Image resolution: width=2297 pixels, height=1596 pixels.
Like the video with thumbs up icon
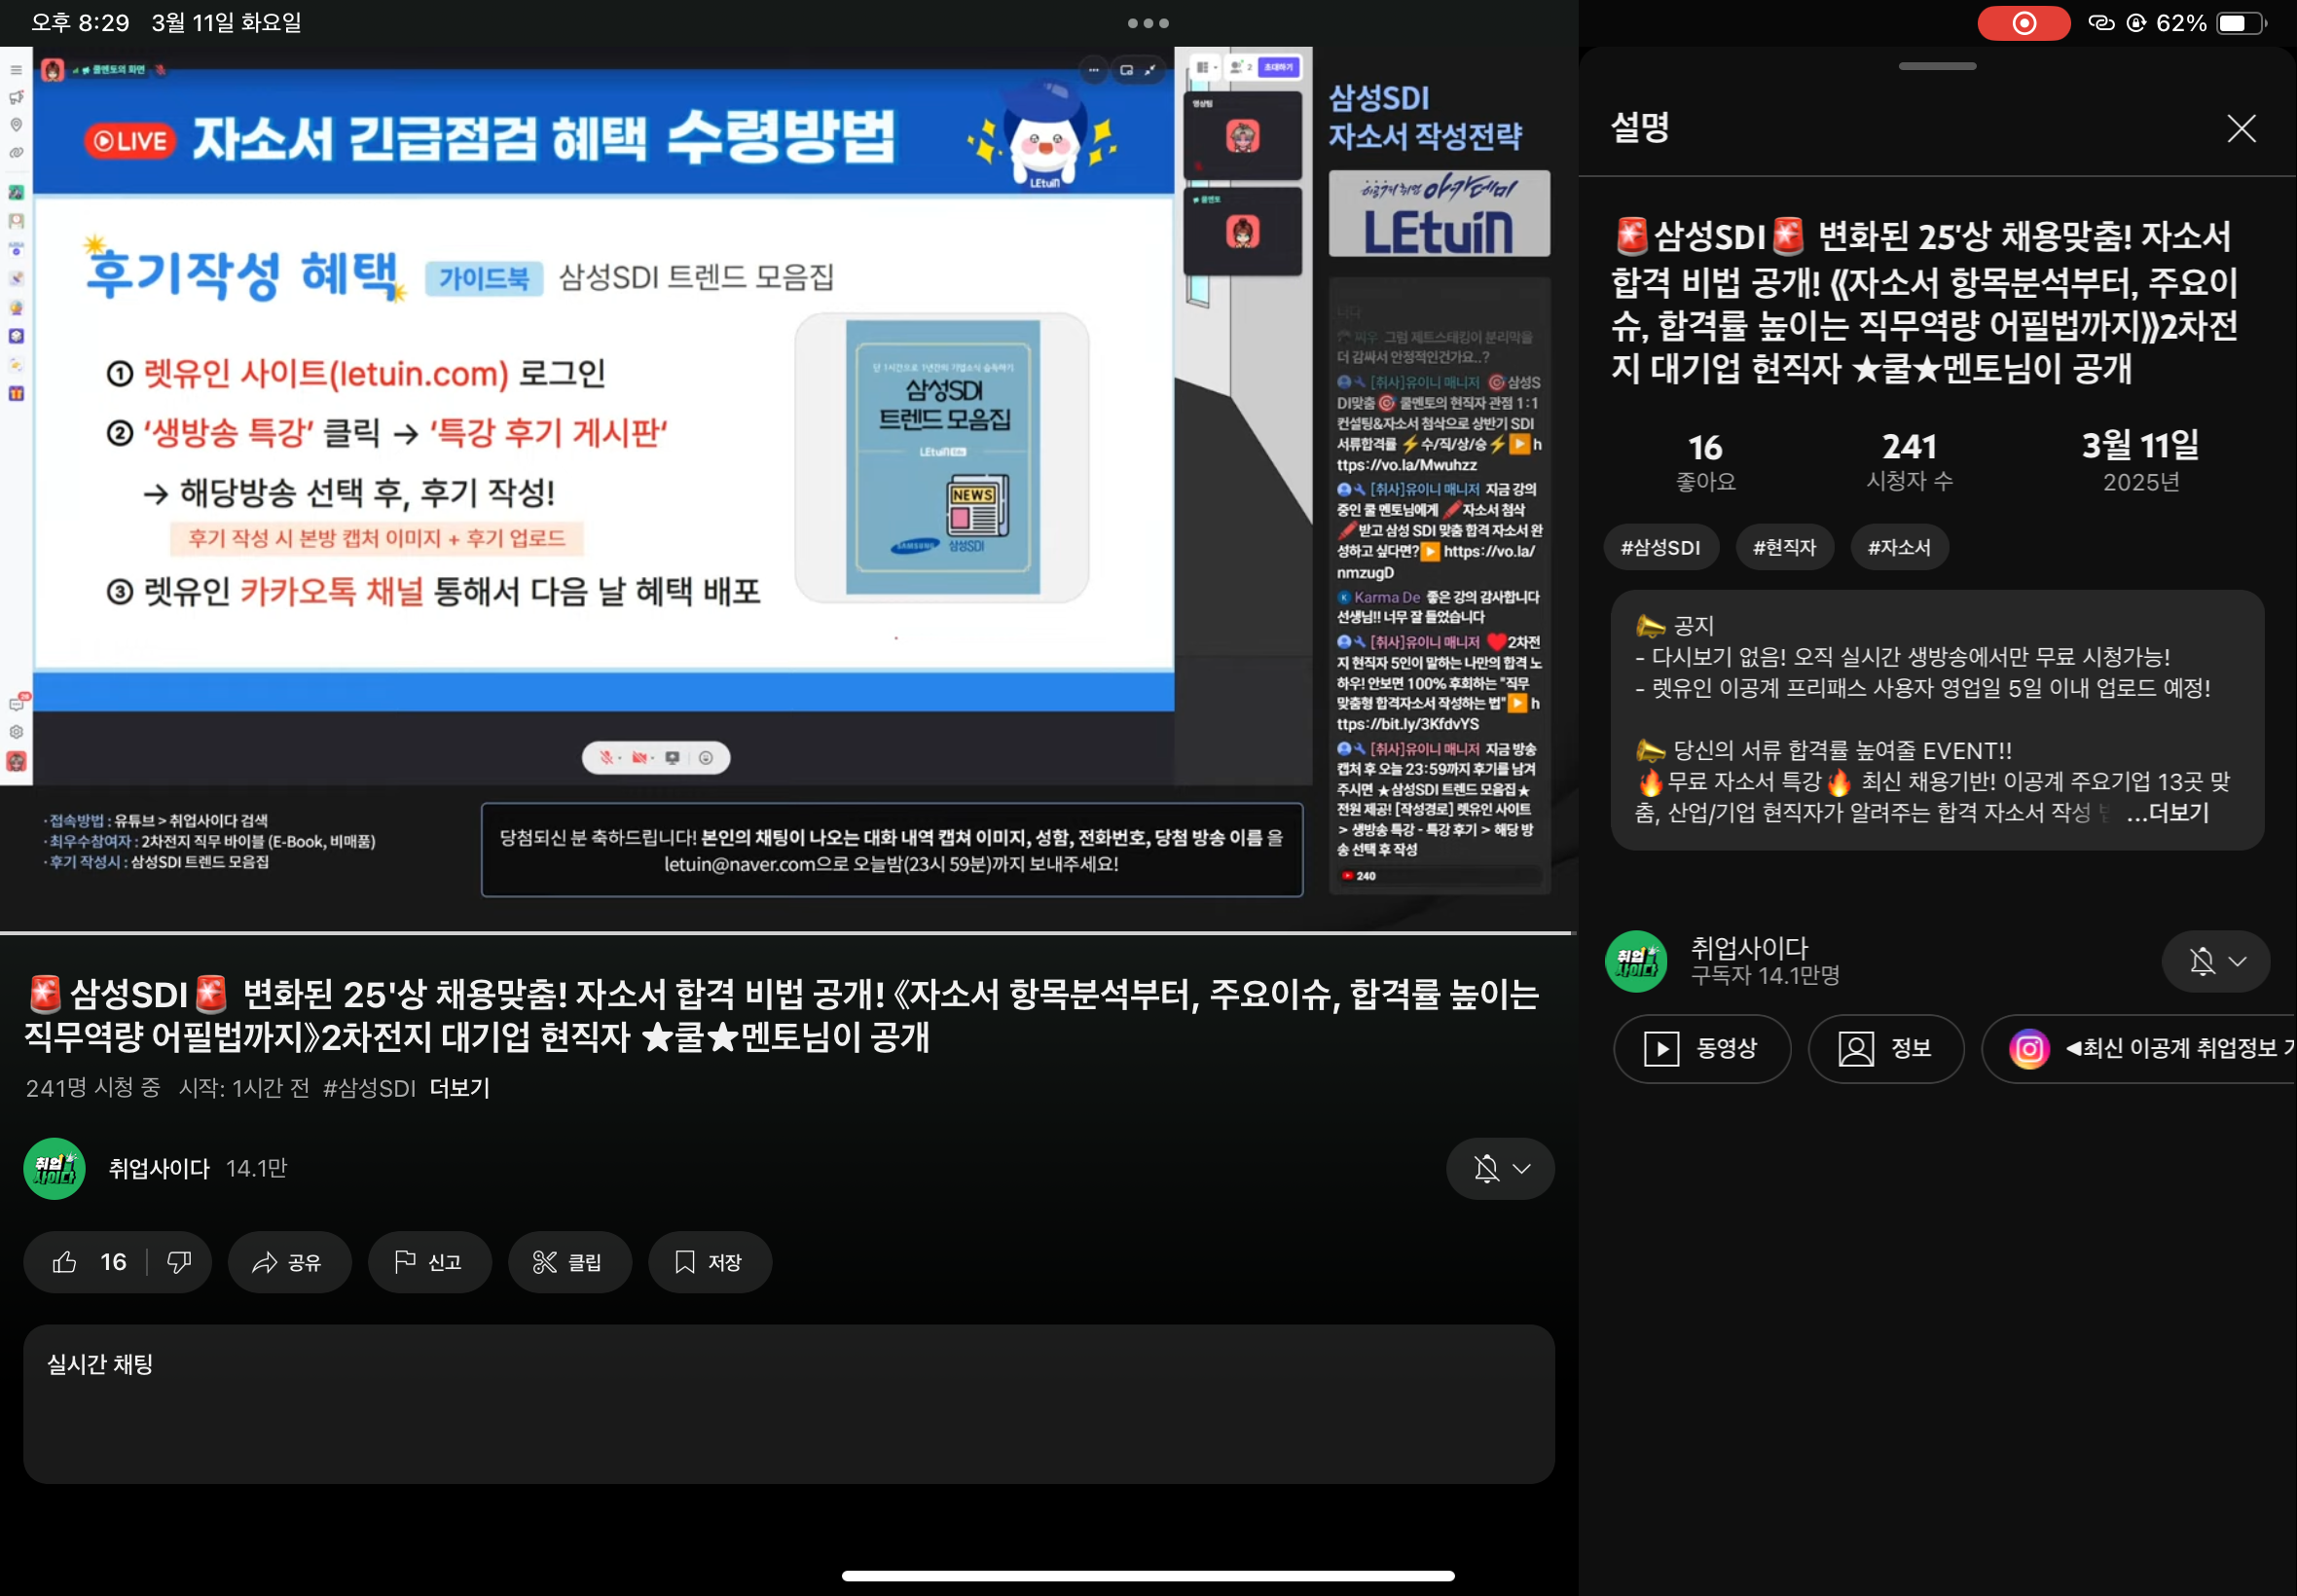pyautogui.click(x=66, y=1262)
